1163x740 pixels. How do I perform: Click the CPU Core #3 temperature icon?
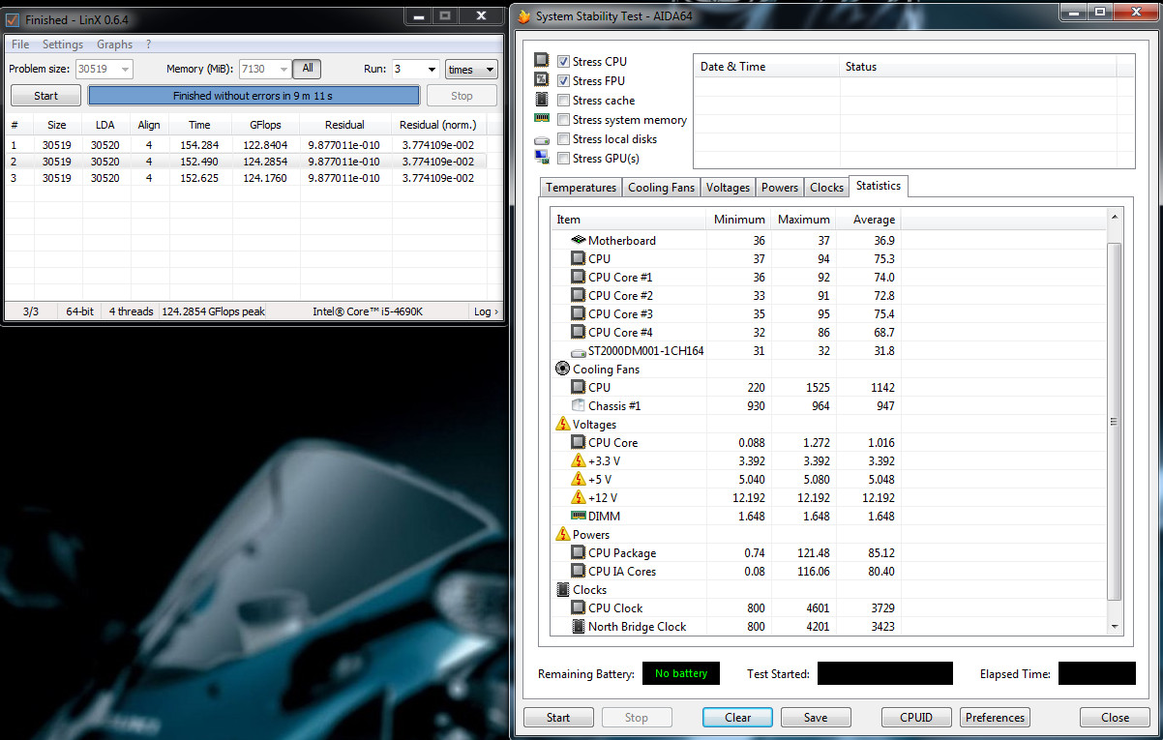pos(579,313)
